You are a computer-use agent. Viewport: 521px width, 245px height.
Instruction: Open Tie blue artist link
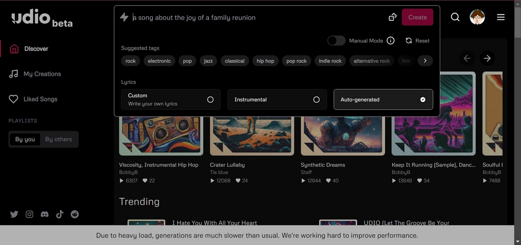[x=219, y=172]
